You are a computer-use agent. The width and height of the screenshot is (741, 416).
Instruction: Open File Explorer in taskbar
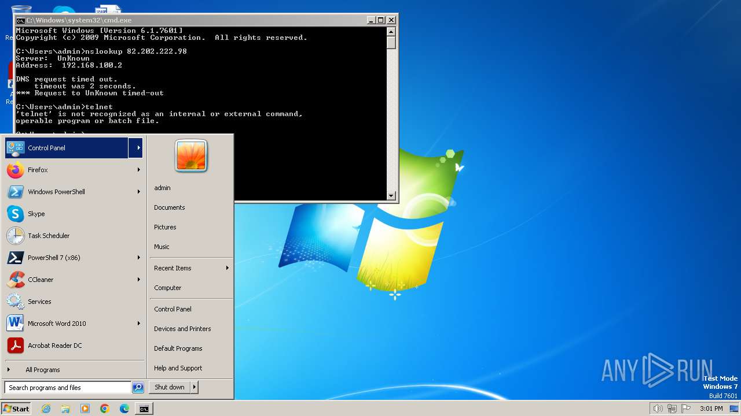tap(65, 408)
